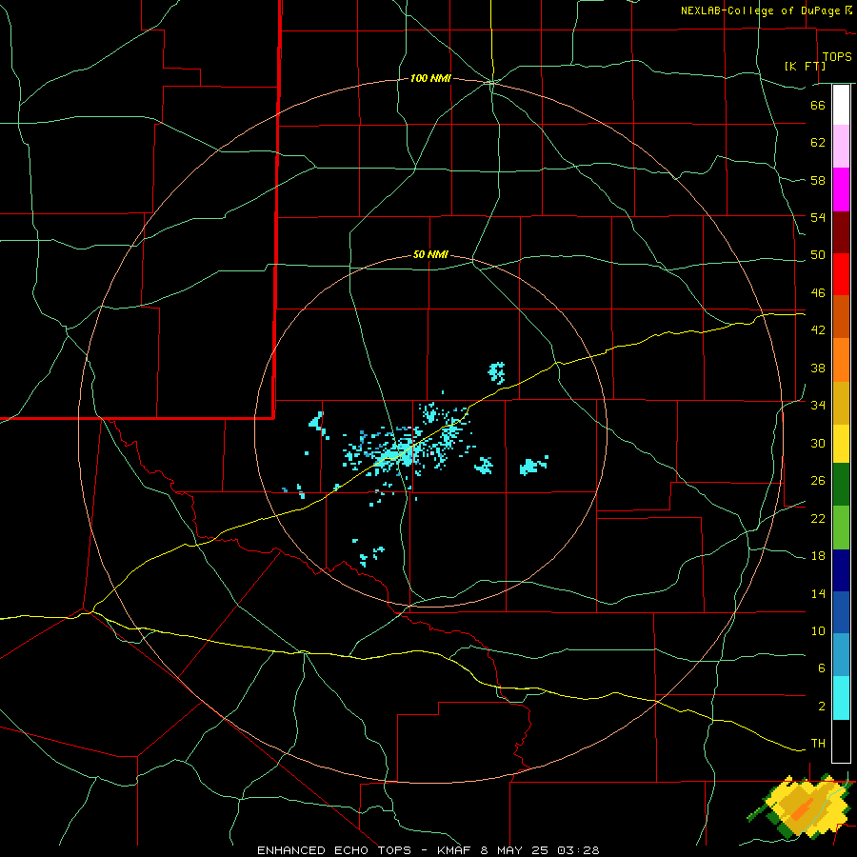Pick the light orange legend swatch
This screenshot has width=857, height=857.
click(841, 360)
